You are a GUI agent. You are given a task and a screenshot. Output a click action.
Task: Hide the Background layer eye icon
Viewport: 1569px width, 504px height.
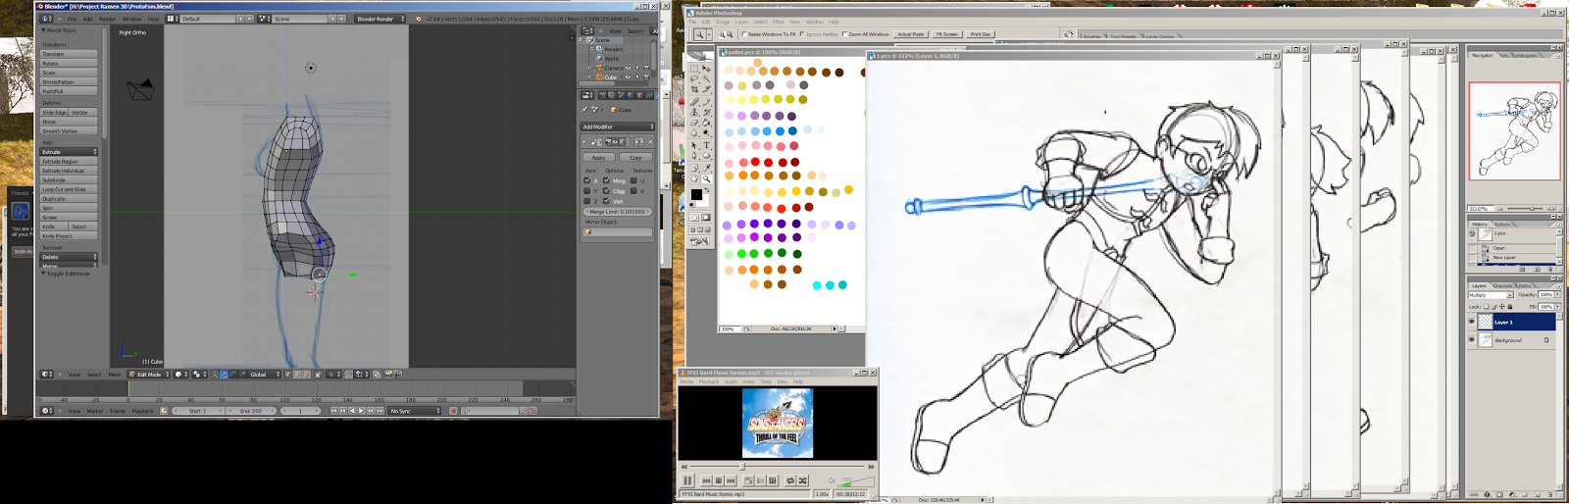pyautogui.click(x=1472, y=339)
